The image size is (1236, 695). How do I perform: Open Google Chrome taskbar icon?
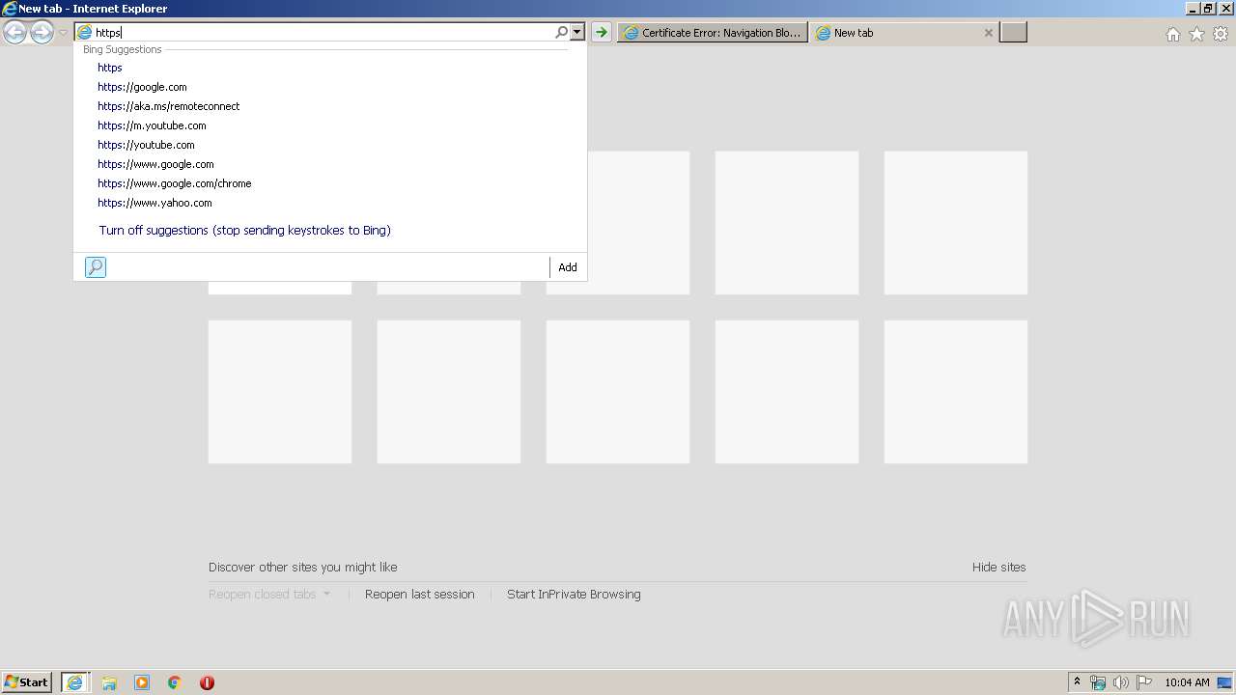tap(174, 682)
